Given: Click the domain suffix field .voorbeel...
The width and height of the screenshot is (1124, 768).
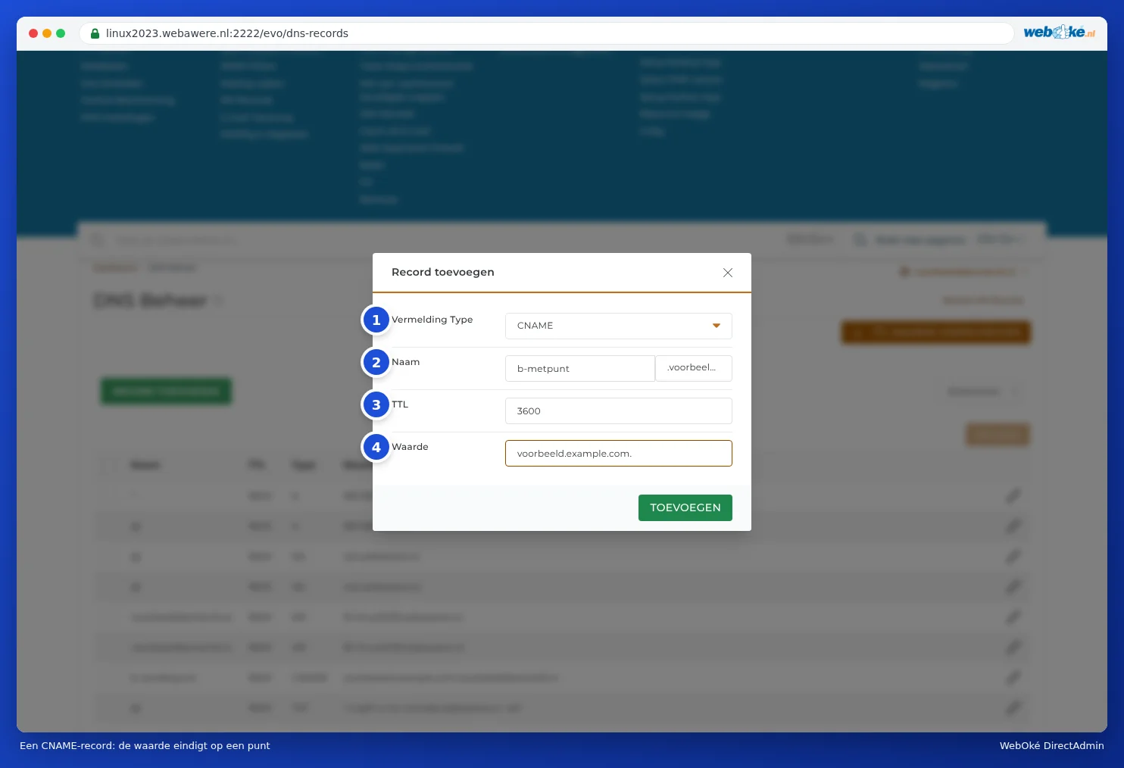Looking at the screenshot, I should (x=694, y=368).
